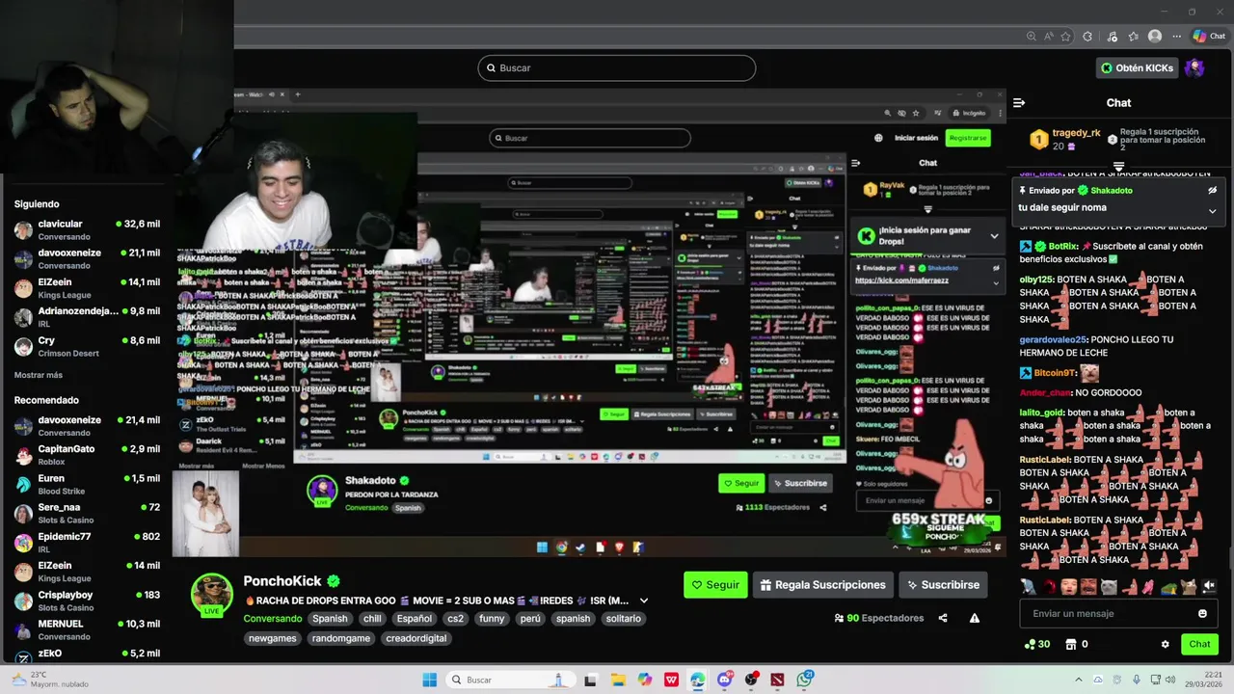Screen dimensions: 1234x694
Task: Click Regala Suscripciones button
Action: (822, 584)
